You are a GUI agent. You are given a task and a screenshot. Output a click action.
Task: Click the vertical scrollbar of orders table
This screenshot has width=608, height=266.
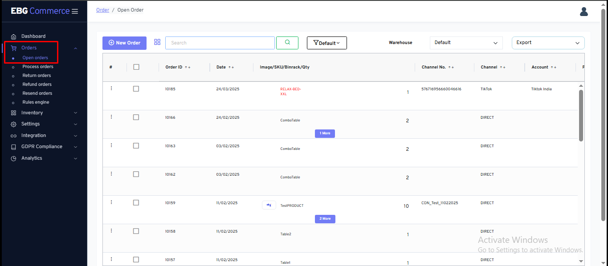click(581, 116)
